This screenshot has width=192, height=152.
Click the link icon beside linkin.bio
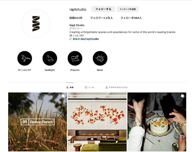coord(70,39)
